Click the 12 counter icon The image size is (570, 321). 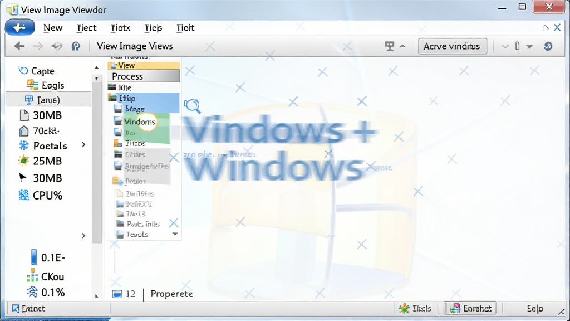click(117, 294)
